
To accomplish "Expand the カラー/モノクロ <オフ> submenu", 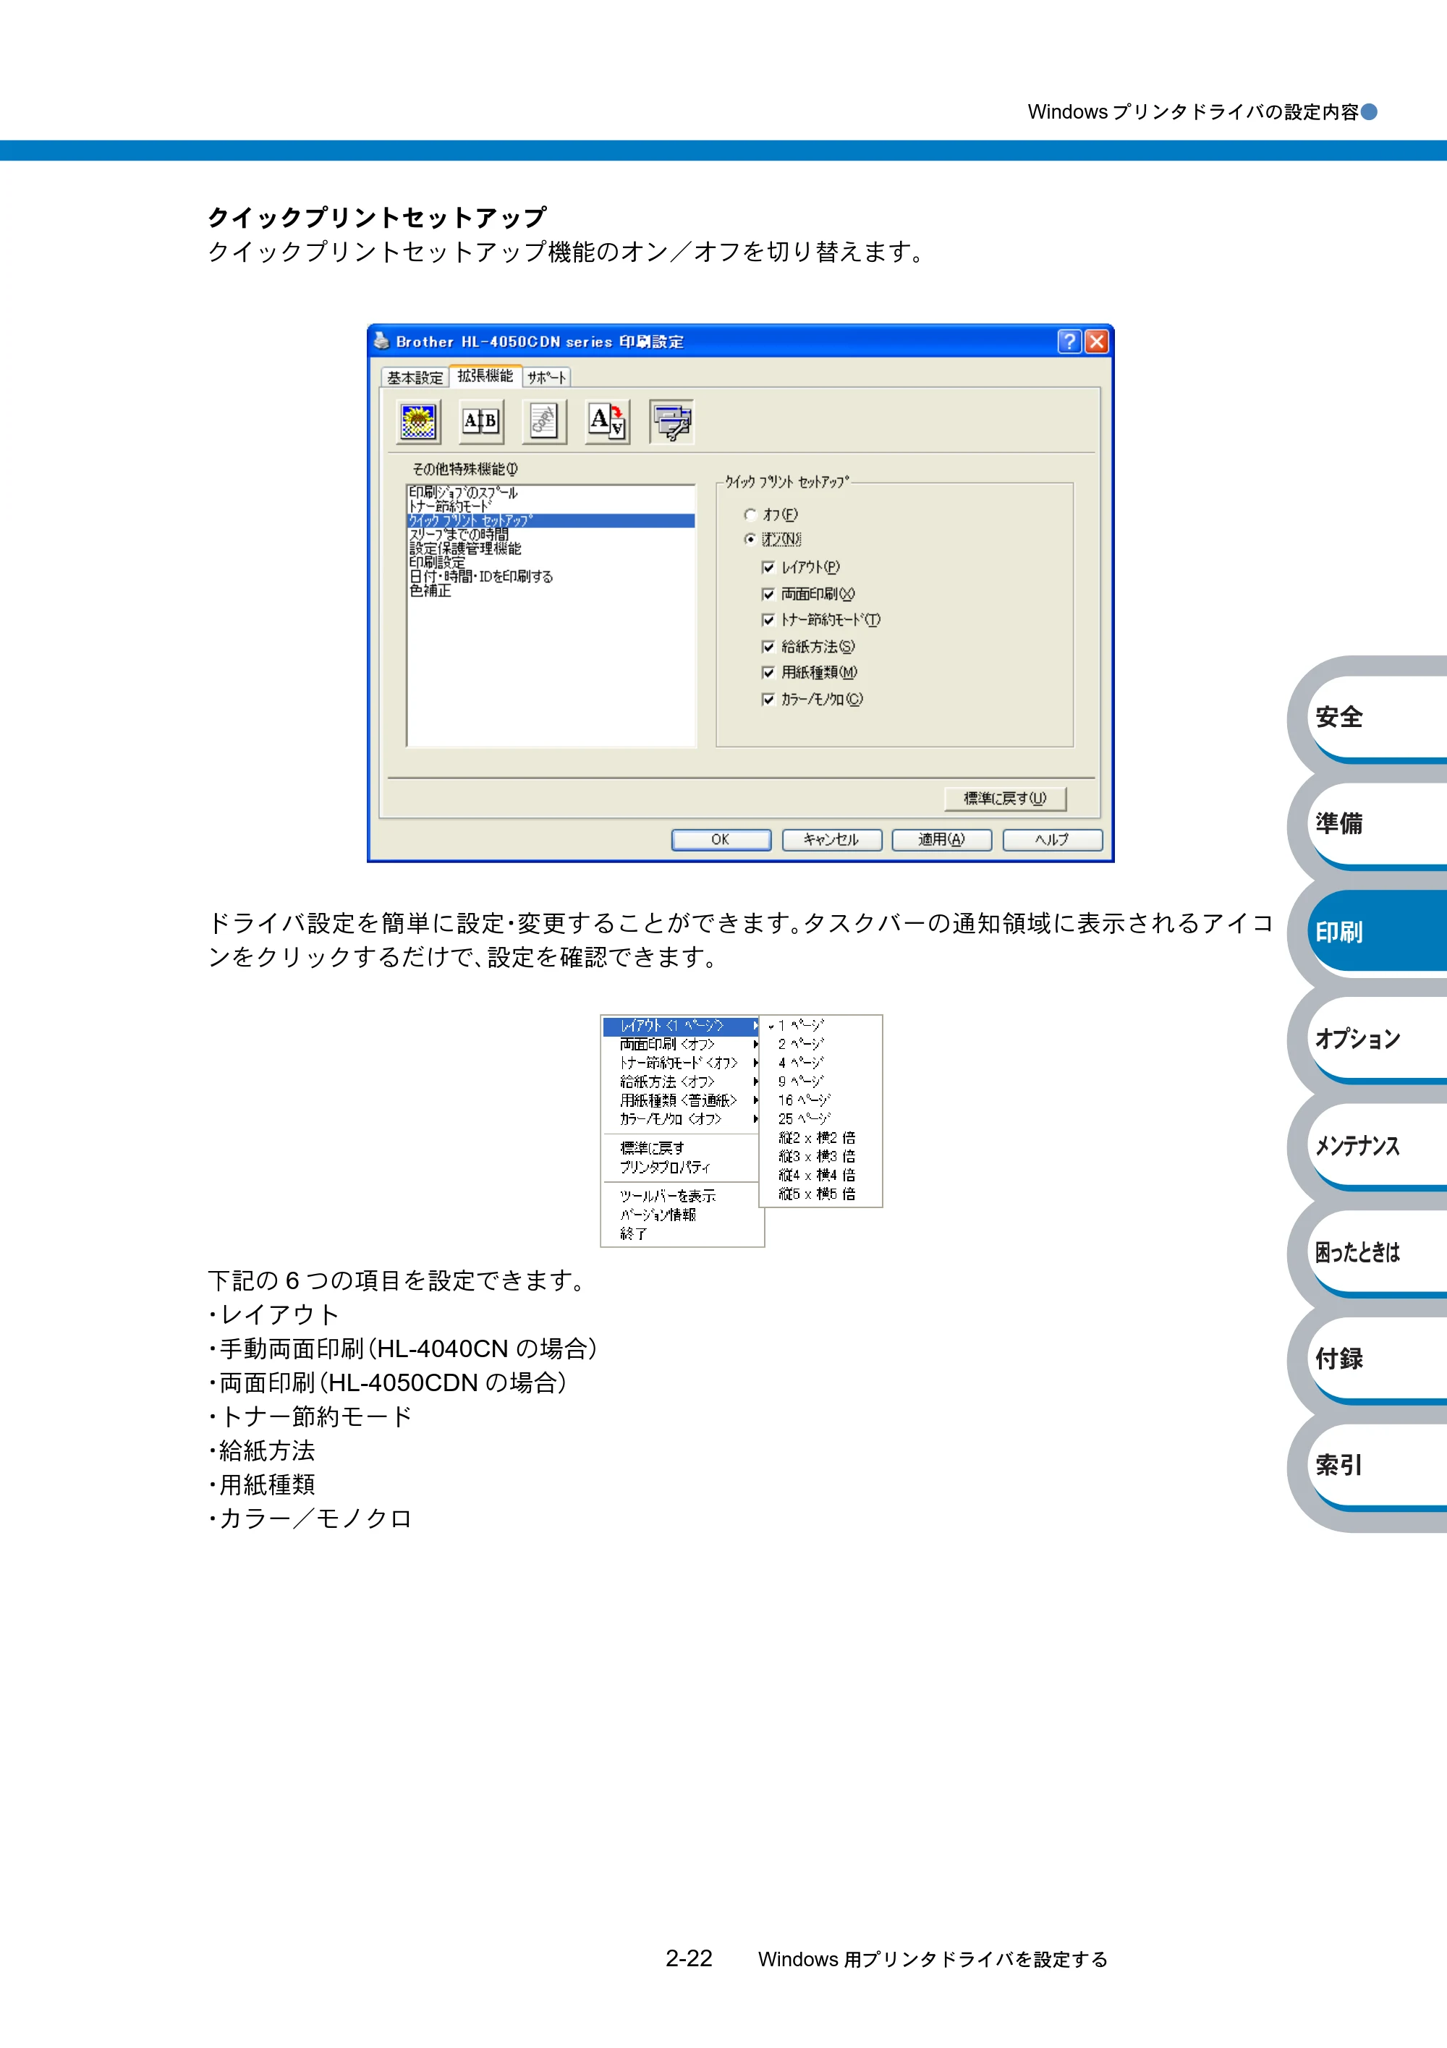I will tap(682, 1119).
